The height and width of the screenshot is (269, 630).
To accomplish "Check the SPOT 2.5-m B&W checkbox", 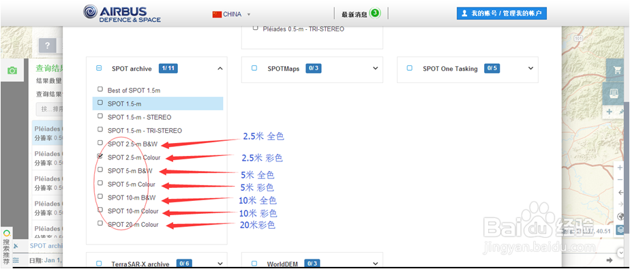I will coord(100,142).
